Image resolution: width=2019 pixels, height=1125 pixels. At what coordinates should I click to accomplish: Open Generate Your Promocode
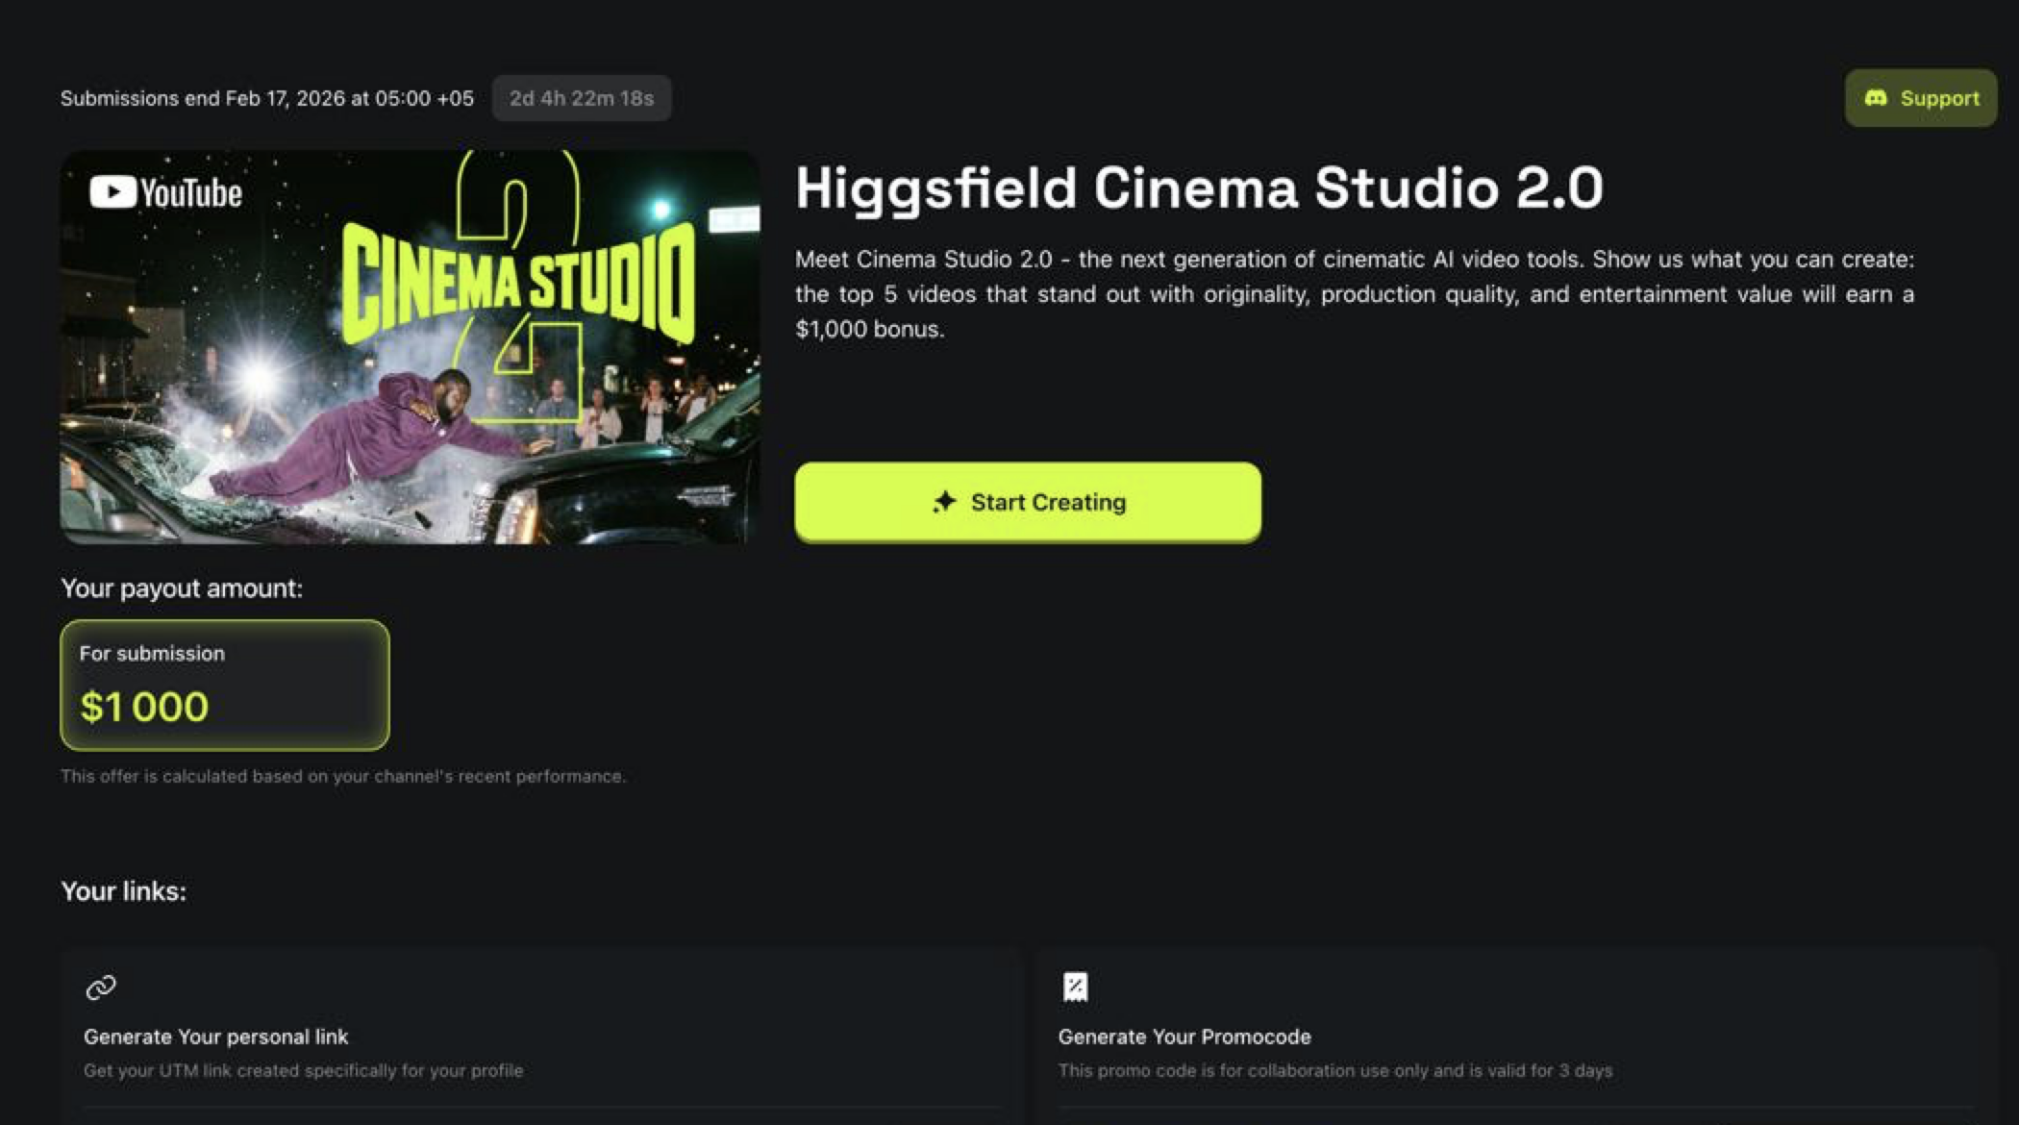tap(1184, 1037)
